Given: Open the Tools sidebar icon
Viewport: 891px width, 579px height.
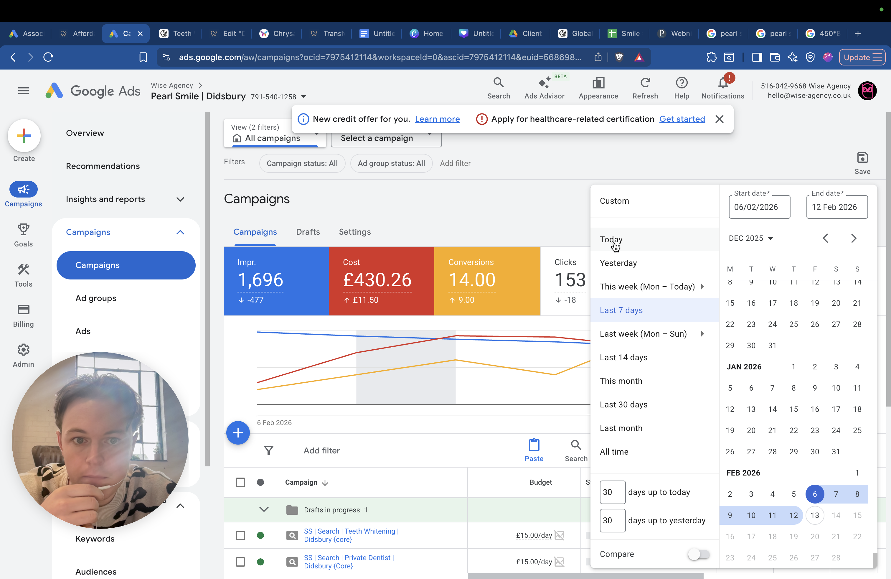Looking at the screenshot, I should coord(23,275).
